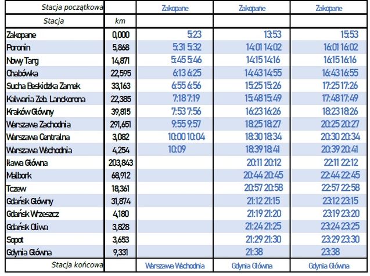Click the Tczew station row label
Viewport: 370px width, 276px height.
(15, 188)
